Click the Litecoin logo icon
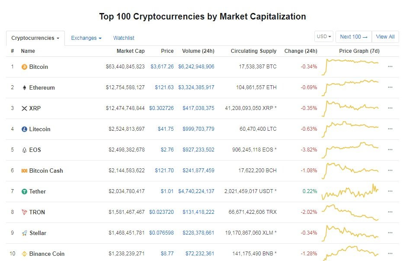Viewport: 406px width, 261px height. coord(24,129)
